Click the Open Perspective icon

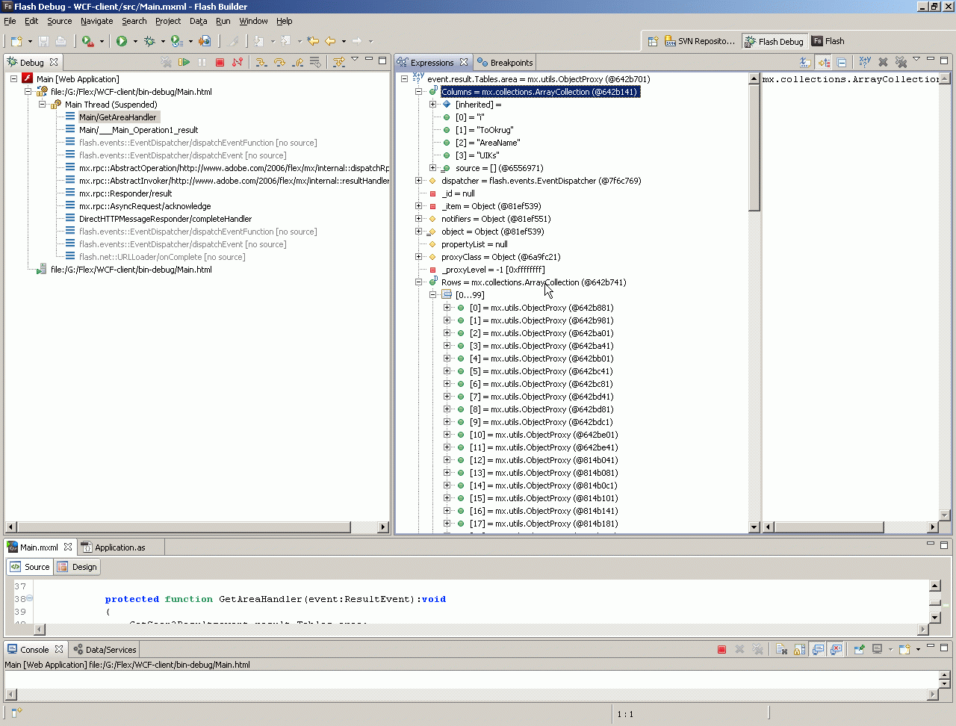click(x=652, y=41)
